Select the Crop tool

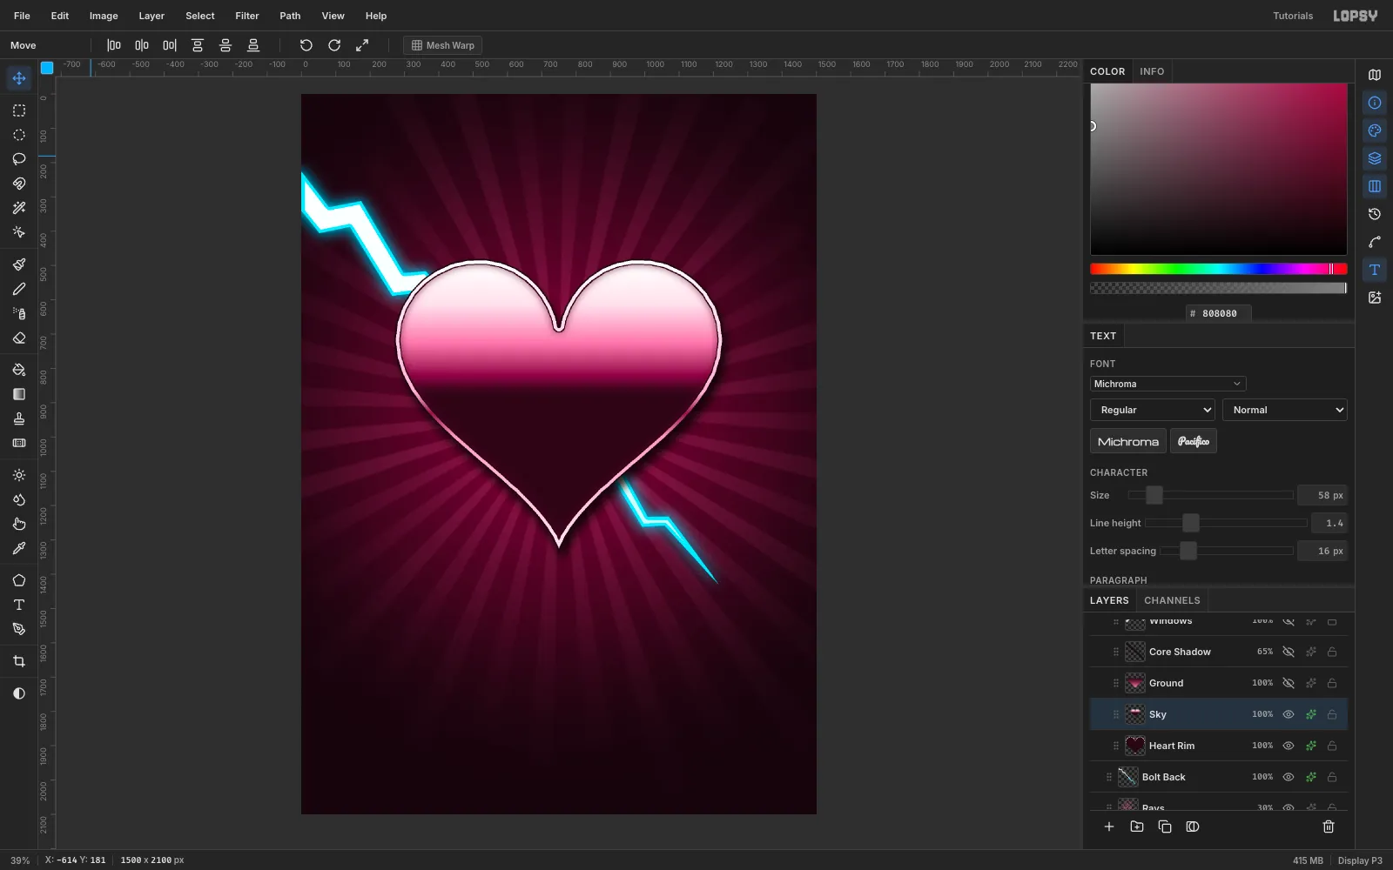tap(19, 661)
